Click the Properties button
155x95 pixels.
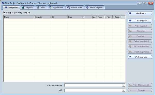(140, 31)
